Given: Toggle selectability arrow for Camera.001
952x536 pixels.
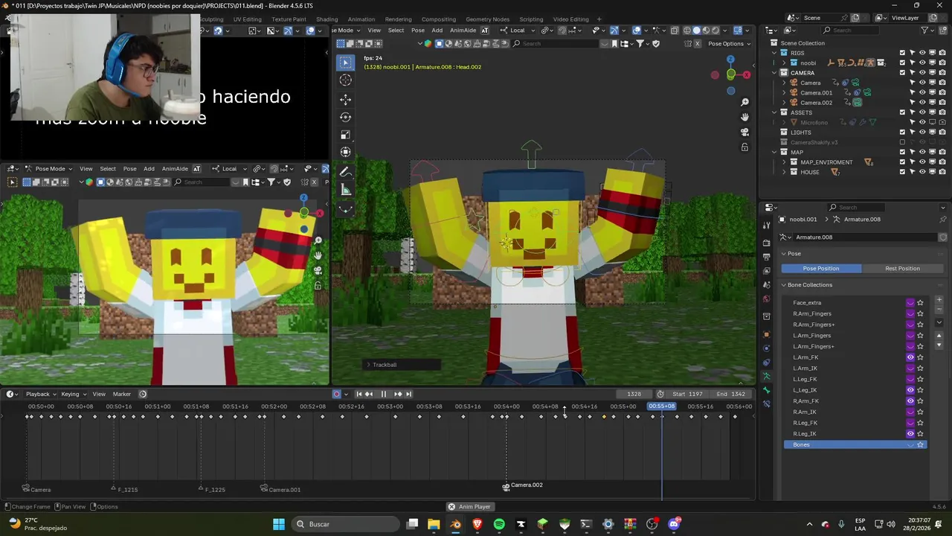Looking at the screenshot, I should (x=913, y=93).
